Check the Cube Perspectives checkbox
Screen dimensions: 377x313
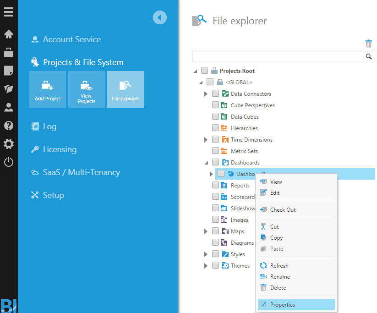click(x=215, y=105)
